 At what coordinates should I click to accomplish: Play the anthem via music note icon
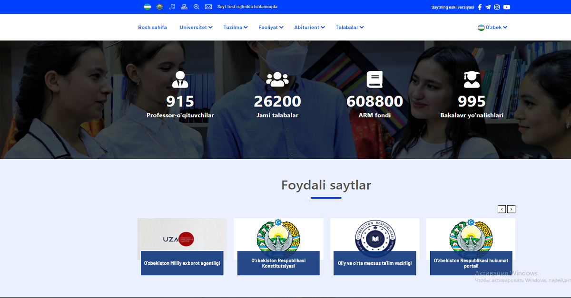tap(172, 7)
